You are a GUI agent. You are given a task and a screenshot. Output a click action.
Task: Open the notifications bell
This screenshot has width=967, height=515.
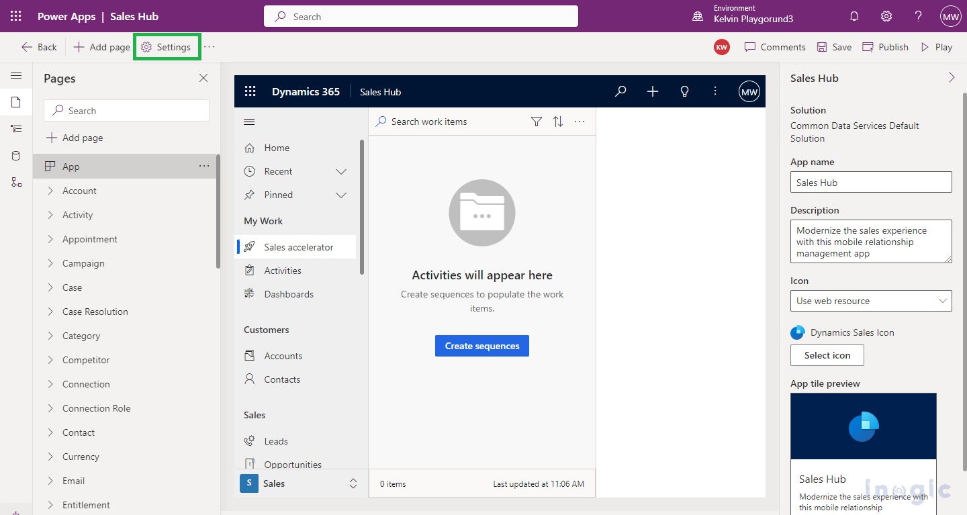854,16
